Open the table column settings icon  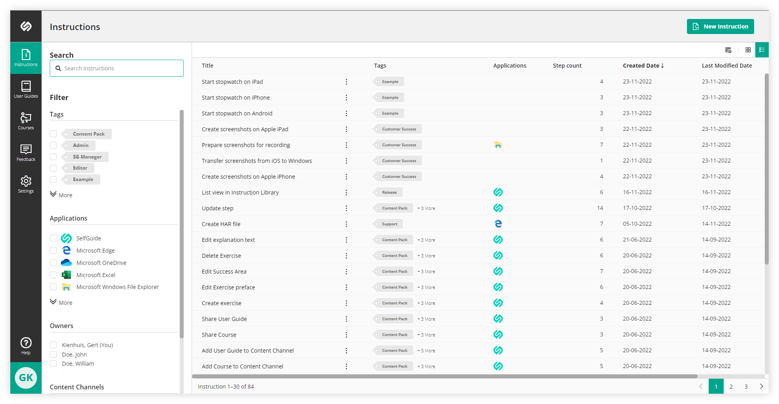click(x=728, y=50)
